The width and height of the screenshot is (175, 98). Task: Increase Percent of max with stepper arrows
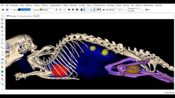38,16
